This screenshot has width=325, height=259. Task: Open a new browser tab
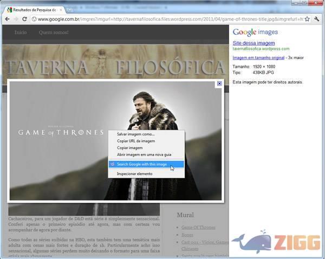point(70,10)
